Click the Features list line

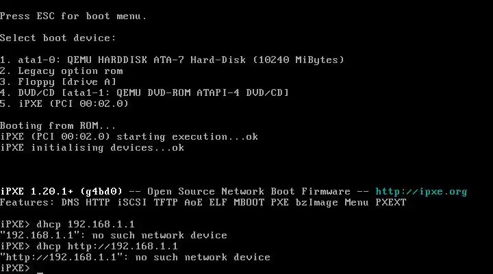coord(203,202)
